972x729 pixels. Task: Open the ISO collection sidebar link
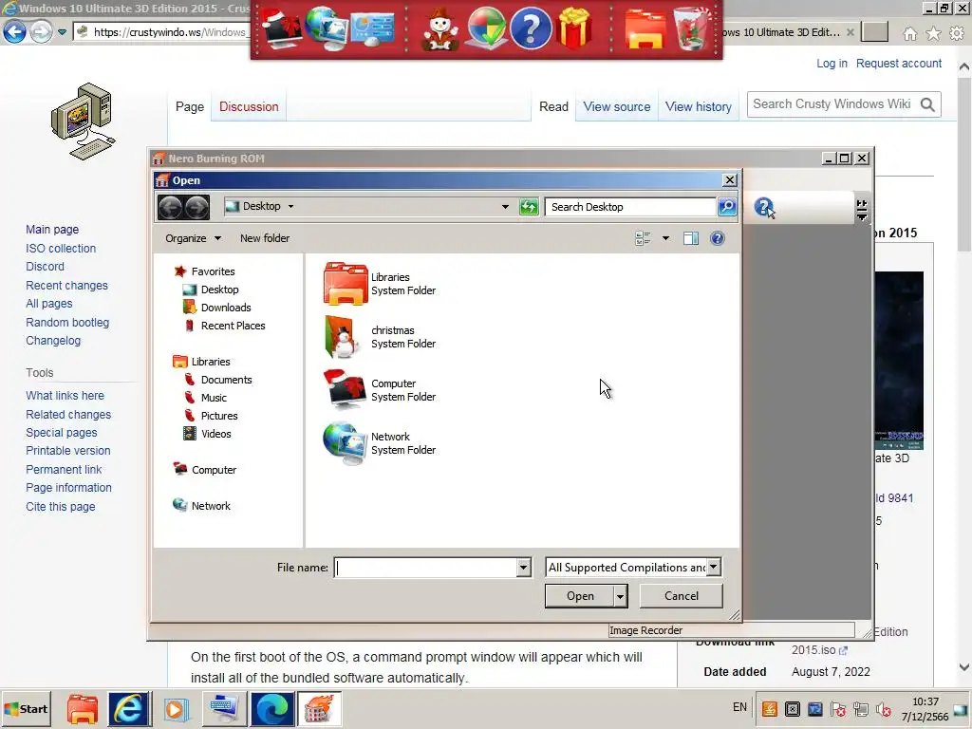[61, 249]
